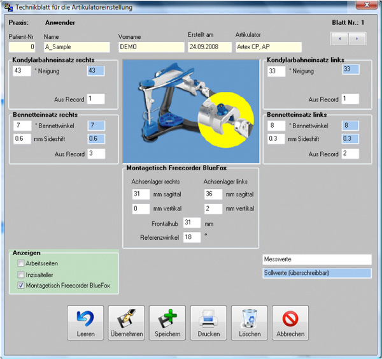382x359 pixels.
Task: Enable the Arbeitsseiten checkbox
Action: 21,263
